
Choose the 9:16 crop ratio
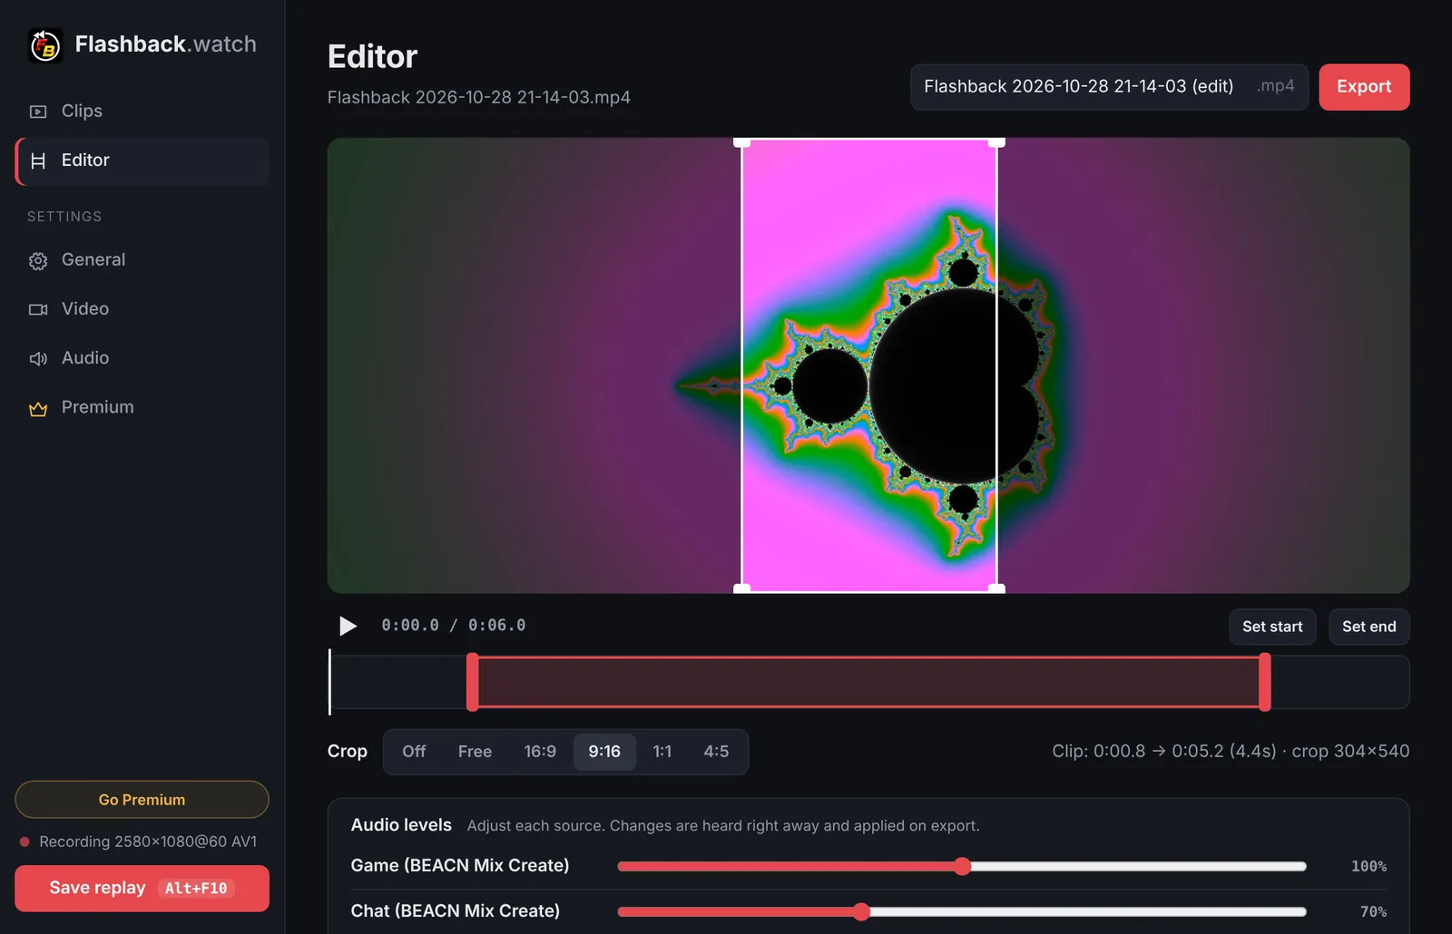tap(604, 752)
